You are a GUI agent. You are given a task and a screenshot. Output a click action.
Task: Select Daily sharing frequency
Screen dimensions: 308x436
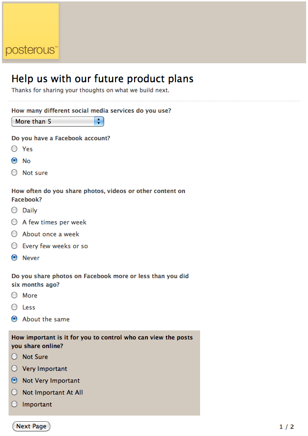pyautogui.click(x=14, y=210)
